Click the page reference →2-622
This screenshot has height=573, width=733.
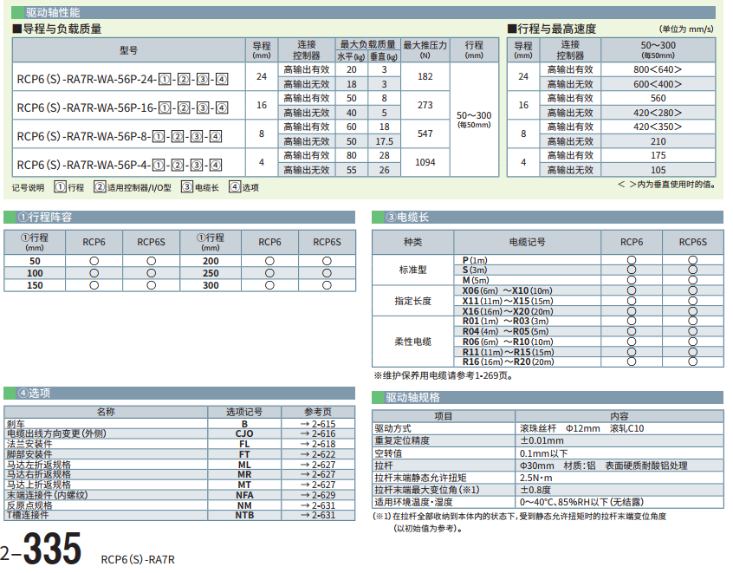(x=318, y=454)
